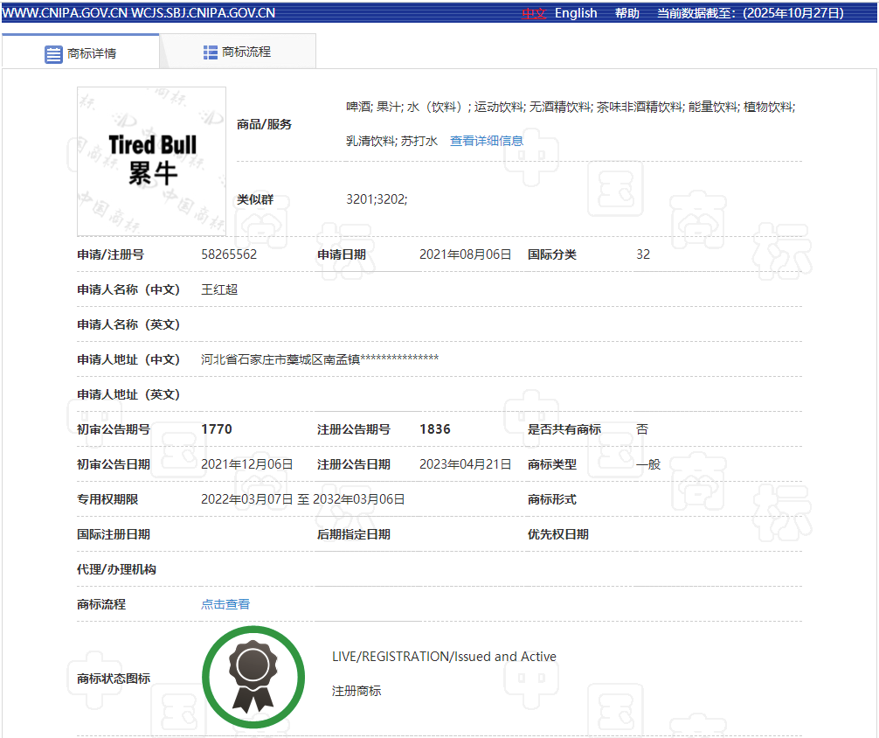Click the document icon on 商标详情 tab
879x738 pixels.
[x=54, y=53]
